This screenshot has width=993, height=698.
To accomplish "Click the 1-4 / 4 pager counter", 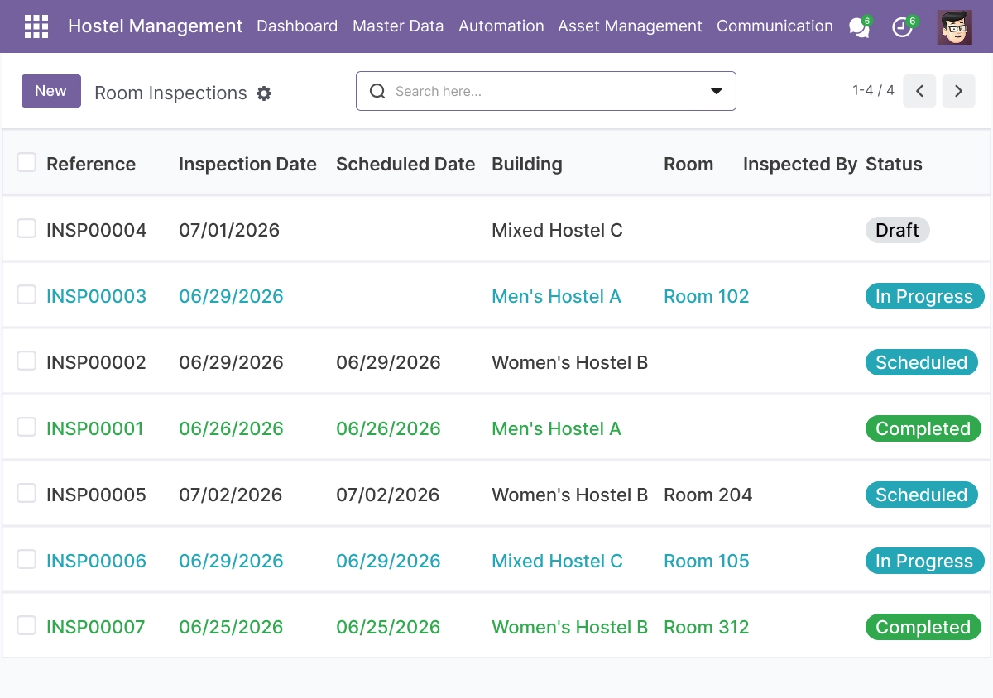I will [x=873, y=91].
